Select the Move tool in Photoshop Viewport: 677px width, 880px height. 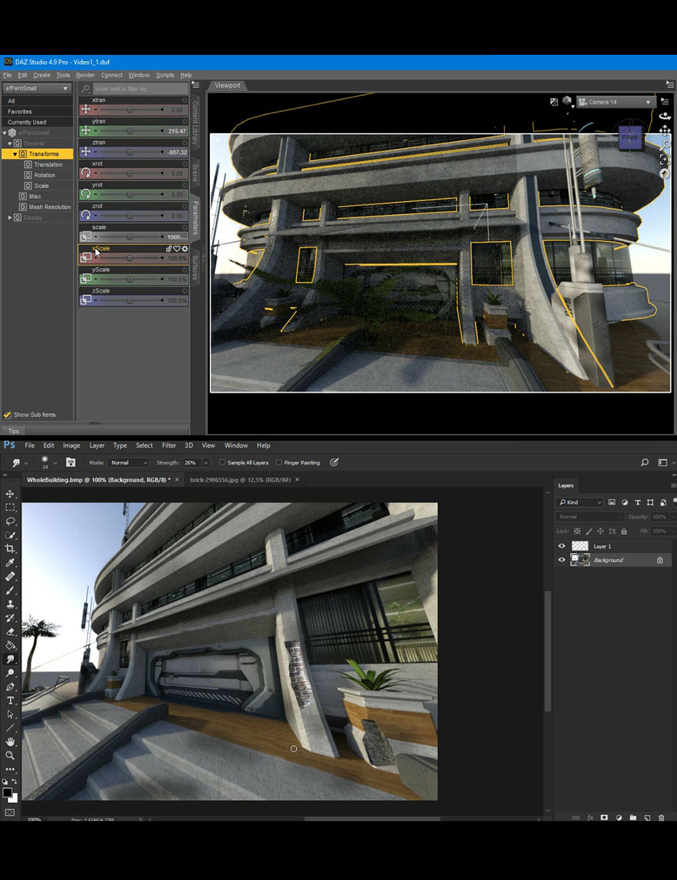pyautogui.click(x=10, y=494)
